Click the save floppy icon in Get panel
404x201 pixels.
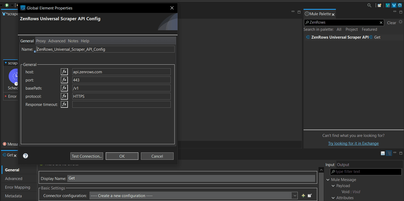pyautogui.click(x=383, y=153)
